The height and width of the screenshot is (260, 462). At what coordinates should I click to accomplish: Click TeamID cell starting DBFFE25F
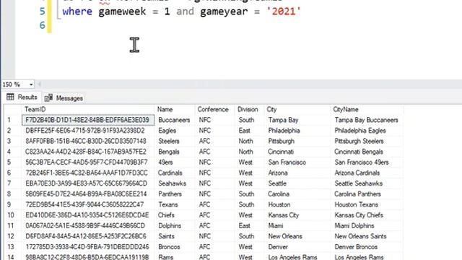point(88,131)
